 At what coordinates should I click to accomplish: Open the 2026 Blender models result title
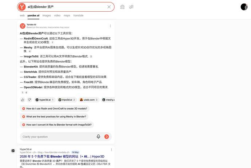click(62, 156)
